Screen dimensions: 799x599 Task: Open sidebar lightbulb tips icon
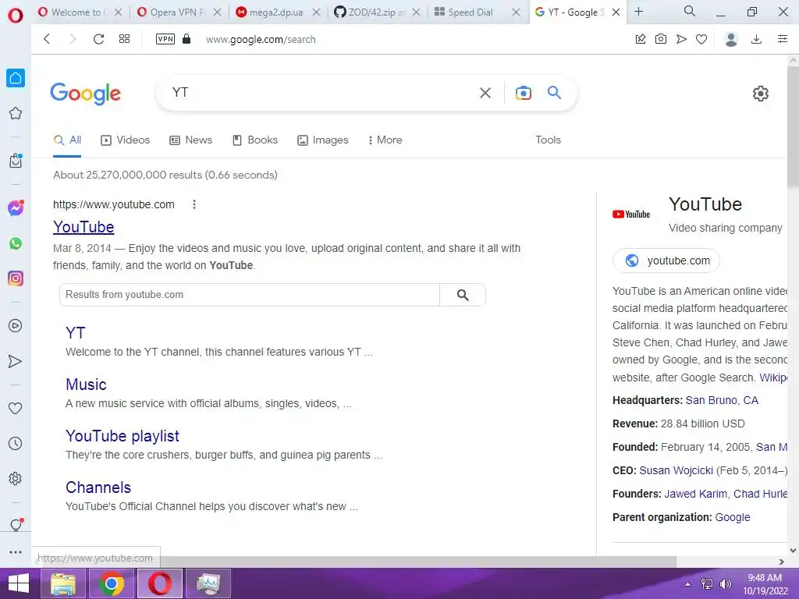click(16, 525)
